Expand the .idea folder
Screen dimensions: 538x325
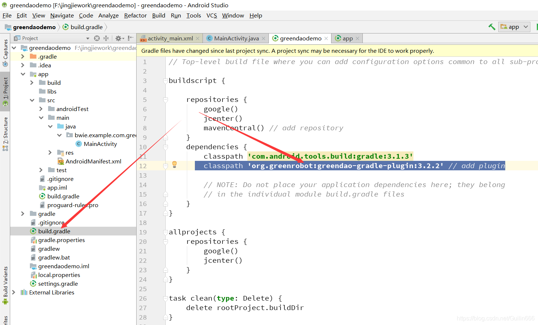tap(23, 65)
